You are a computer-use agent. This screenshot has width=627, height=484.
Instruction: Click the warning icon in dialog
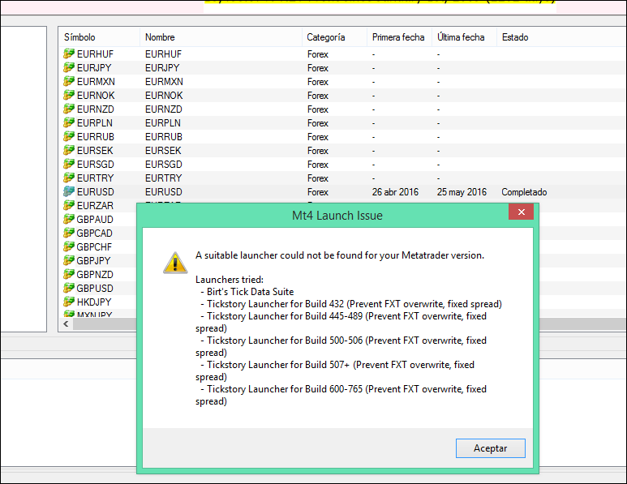174,262
